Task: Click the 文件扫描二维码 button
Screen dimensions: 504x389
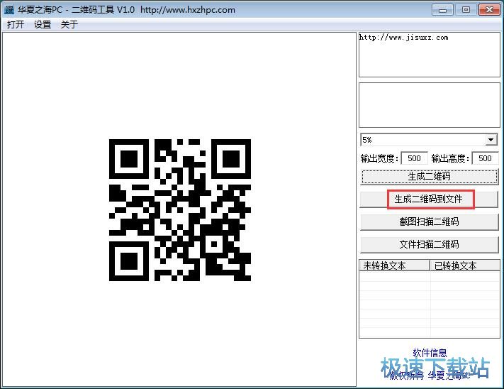Action: 429,245
